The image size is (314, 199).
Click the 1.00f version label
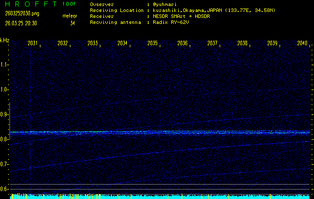click(x=69, y=4)
